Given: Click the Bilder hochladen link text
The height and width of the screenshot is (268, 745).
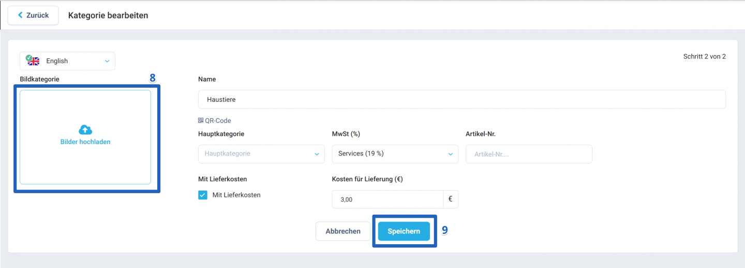Looking at the screenshot, I should [85, 142].
